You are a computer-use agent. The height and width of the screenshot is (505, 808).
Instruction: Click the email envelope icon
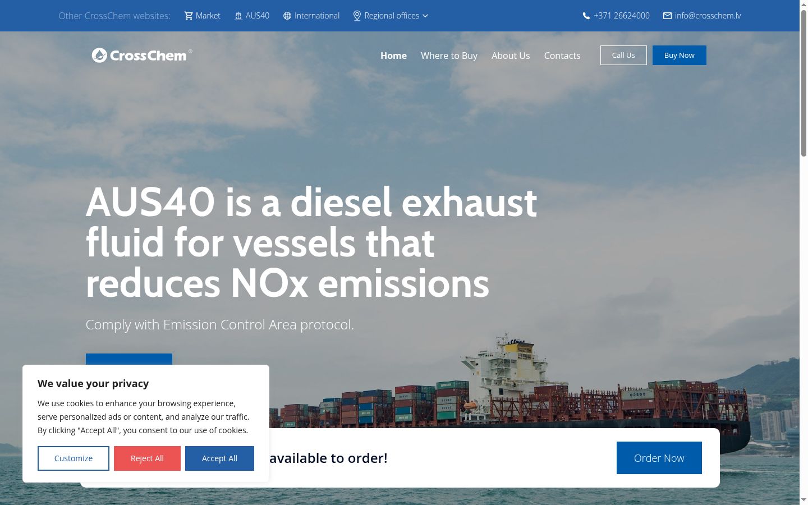tap(668, 16)
